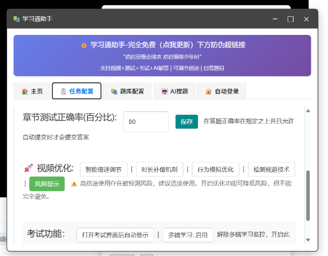
Task: Click the scrollbar up arrow
Action: (308, 110)
